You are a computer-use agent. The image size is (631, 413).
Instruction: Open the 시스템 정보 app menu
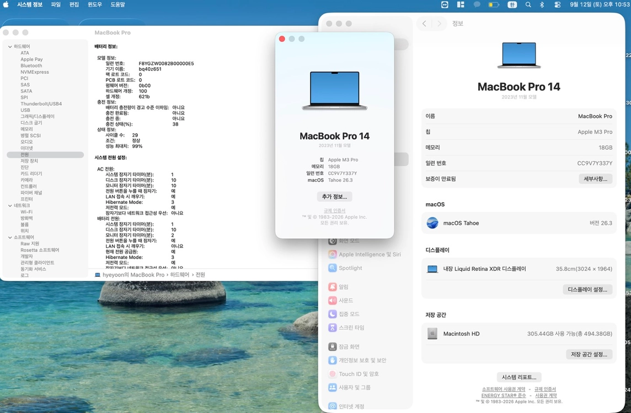click(30, 4)
